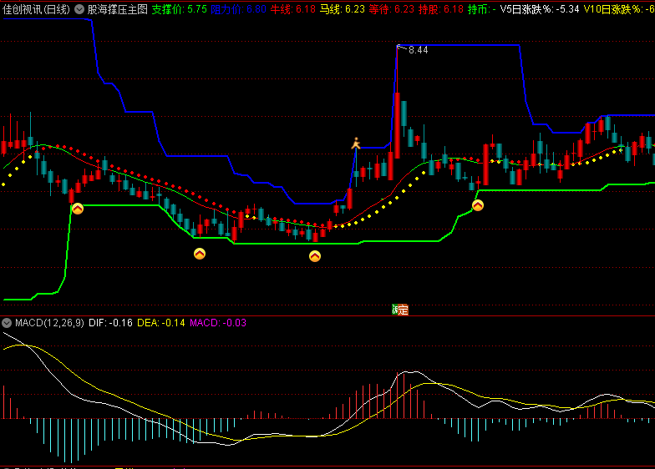Click the MACD(12,26,9) indicator label
655x469 pixels.
(x=49, y=322)
